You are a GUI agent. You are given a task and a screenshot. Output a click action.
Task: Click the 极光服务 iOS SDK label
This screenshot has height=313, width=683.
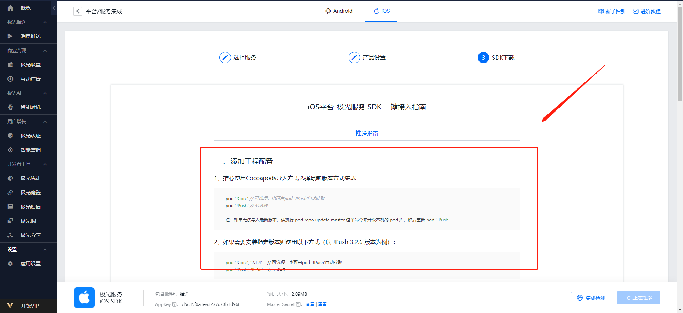(x=111, y=298)
